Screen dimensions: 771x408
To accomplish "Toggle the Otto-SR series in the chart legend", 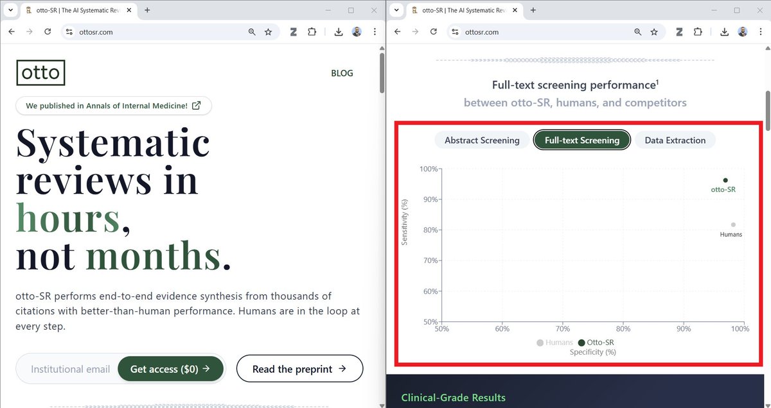I will click(x=596, y=343).
